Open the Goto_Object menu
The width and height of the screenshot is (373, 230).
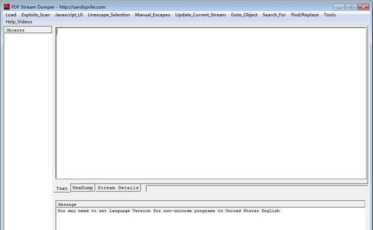click(x=244, y=15)
